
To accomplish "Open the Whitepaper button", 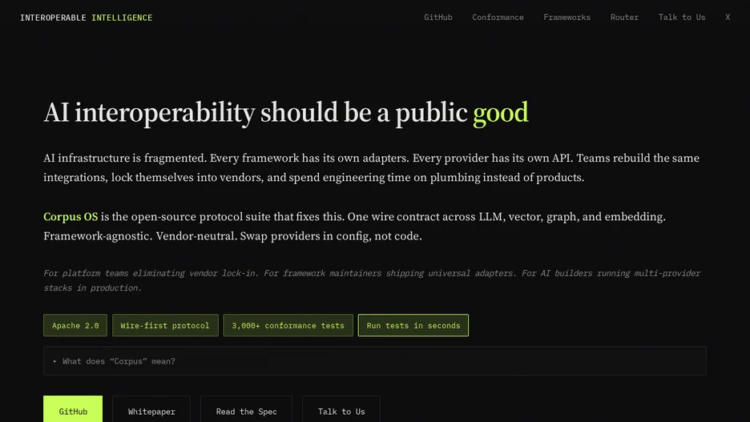I will click(151, 410).
